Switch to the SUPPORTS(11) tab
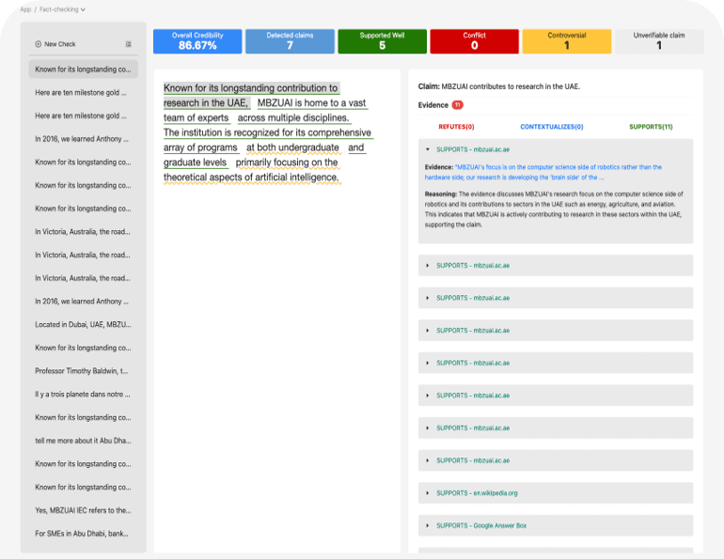Screen dimensions: 724x559 pyautogui.click(x=651, y=127)
